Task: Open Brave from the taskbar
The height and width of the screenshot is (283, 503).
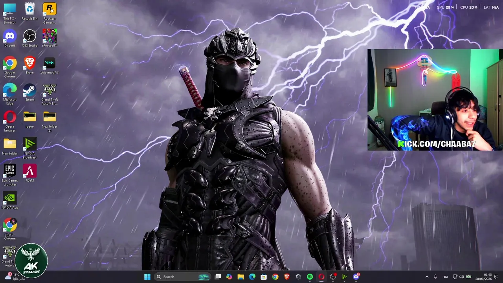Action: [287, 277]
